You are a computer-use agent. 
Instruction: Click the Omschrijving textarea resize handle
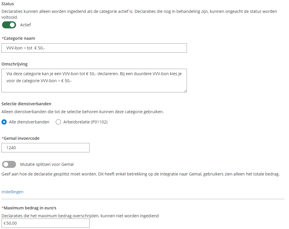click(x=185, y=91)
